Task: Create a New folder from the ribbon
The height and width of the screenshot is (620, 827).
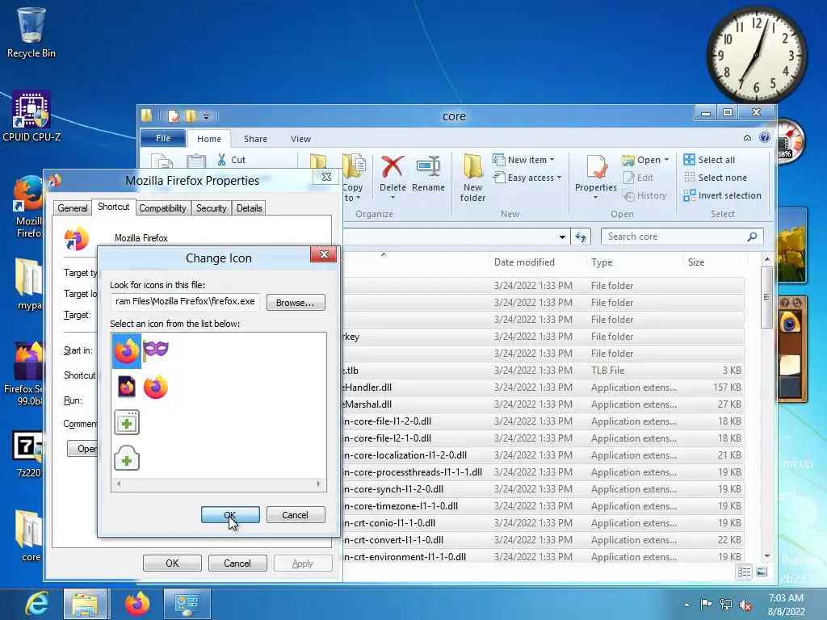Action: click(472, 178)
